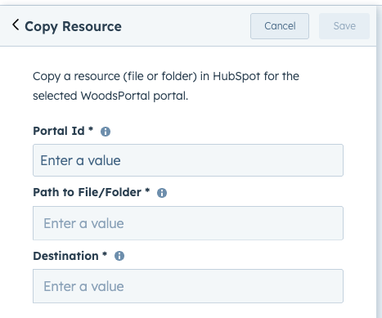Click the required asterisk next to Portal Id
The height and width of the screenshot is (318, 382).
(91, 128)
